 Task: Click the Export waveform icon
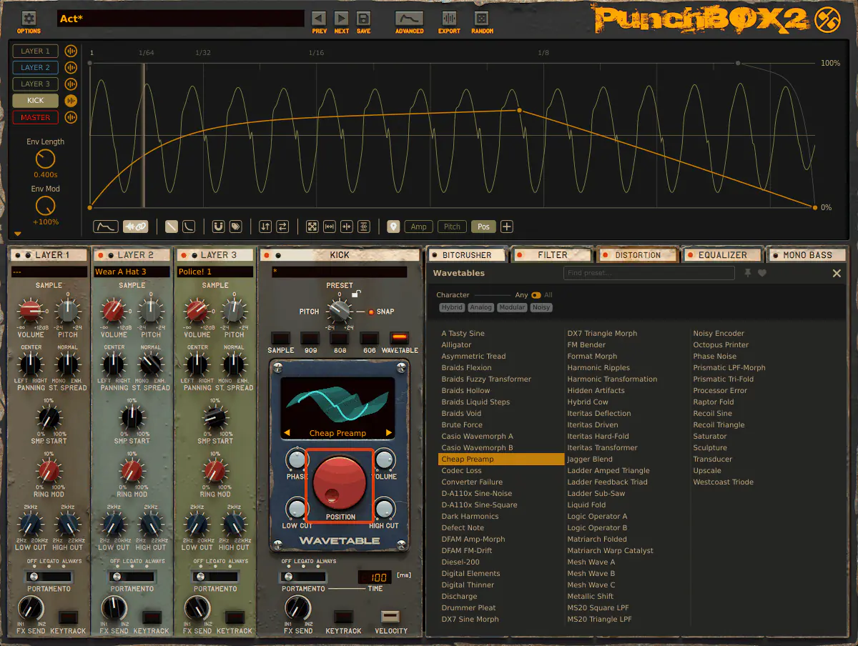450,19
